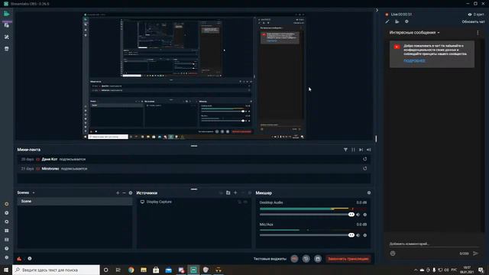Open the Themes library sidebar icon

coord(7,25)
